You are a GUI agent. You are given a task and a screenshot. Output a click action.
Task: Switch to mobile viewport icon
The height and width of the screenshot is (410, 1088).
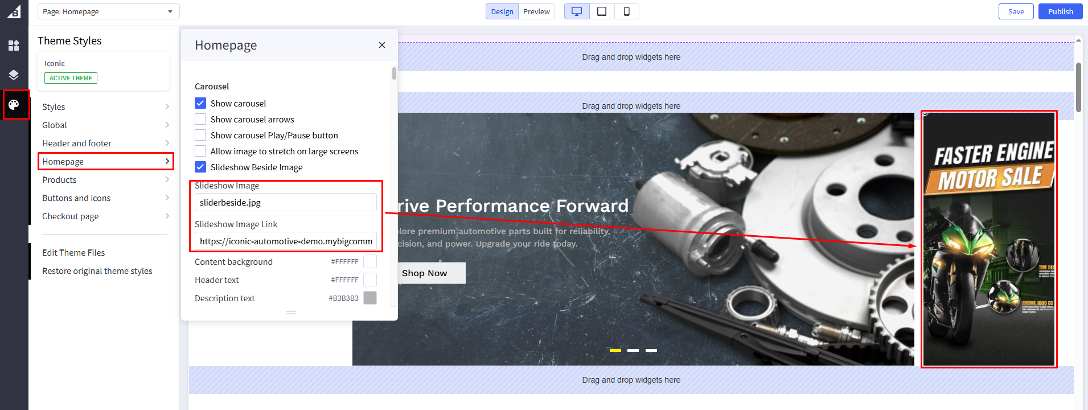click(x=626, y=11)
